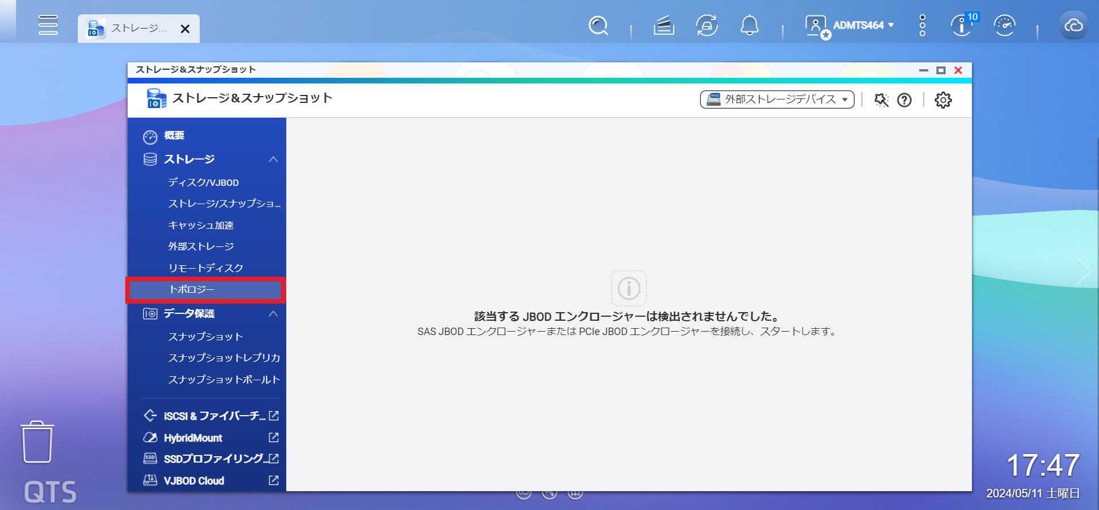Click the admin user avatar icon
This screenshot has height=510, width=1099.
817,27
